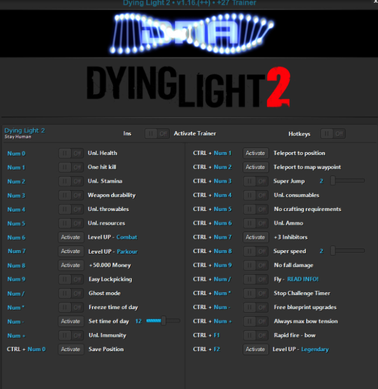The height and width of the screenshot is (389, 378).
Task: Click the Num 0 hotkey label
Action: click(16, 153)
